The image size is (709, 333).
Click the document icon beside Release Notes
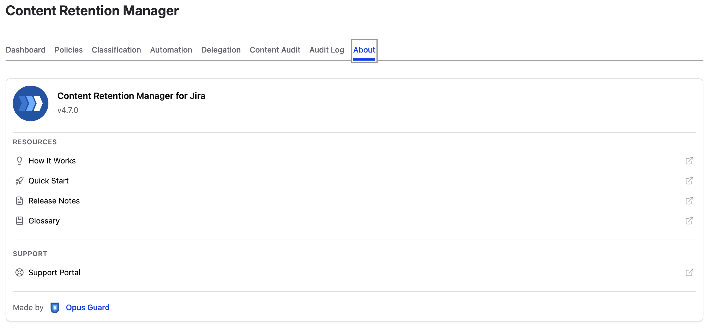coord(19,201)
